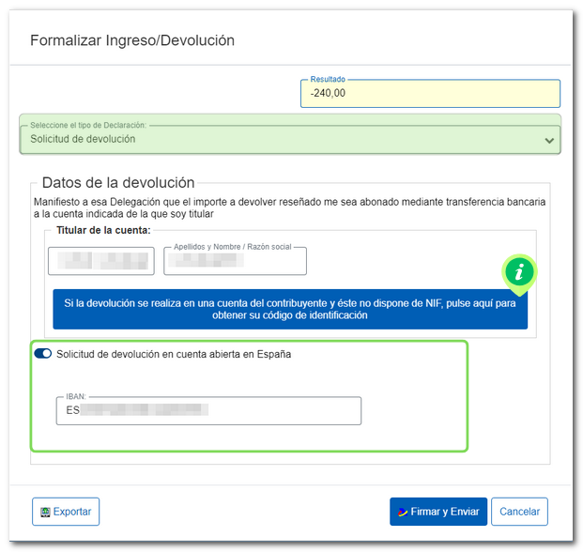
Task: Click the 'Datos de la devolución' section heading
Action: (x=118, y=183)
